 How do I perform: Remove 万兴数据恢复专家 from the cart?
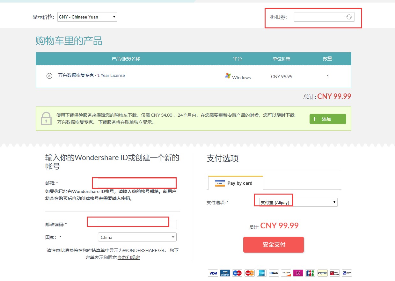coord(49,76)
